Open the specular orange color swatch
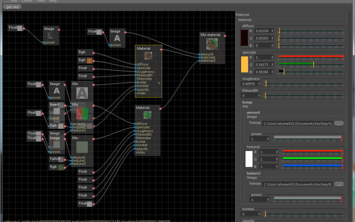The width and height of the screenshot is (355, 222). (245, 64)
